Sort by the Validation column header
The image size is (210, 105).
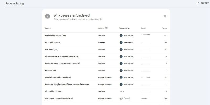123,28
